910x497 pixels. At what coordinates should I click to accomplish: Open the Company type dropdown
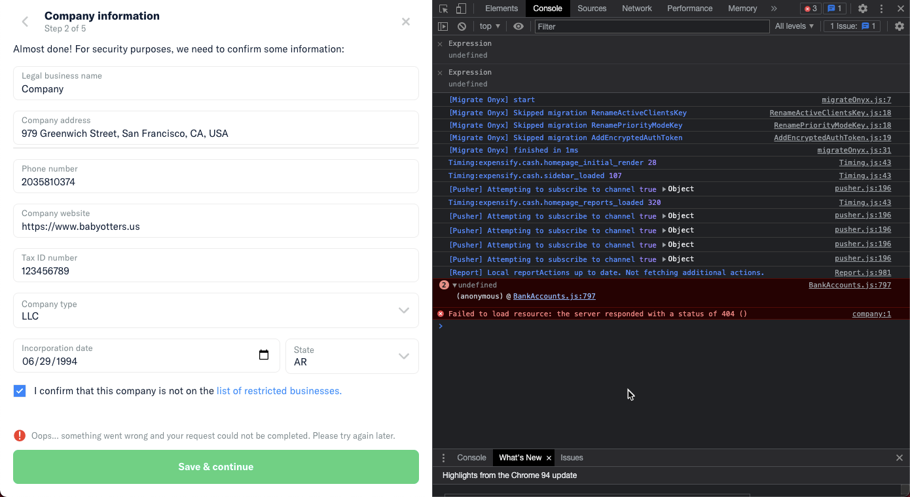216,310
